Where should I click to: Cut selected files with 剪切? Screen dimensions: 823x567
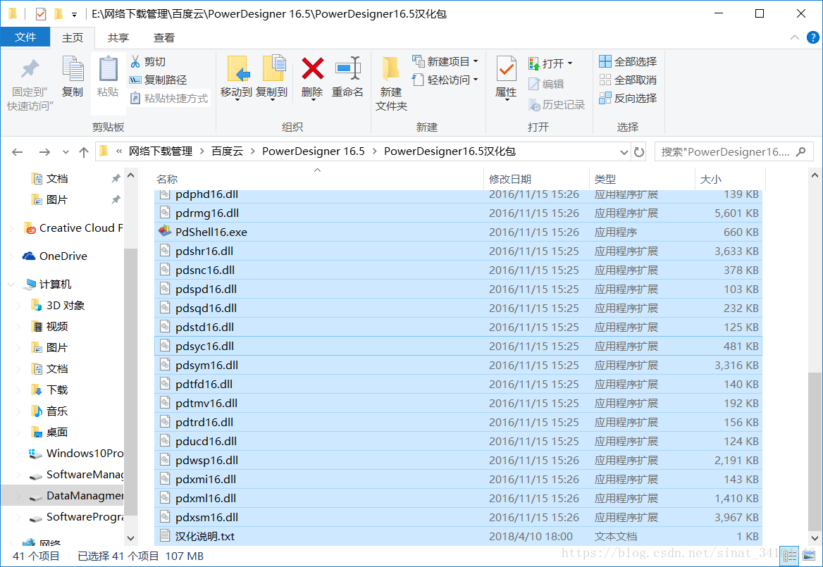pyautogui.click(x=147, y=62)
